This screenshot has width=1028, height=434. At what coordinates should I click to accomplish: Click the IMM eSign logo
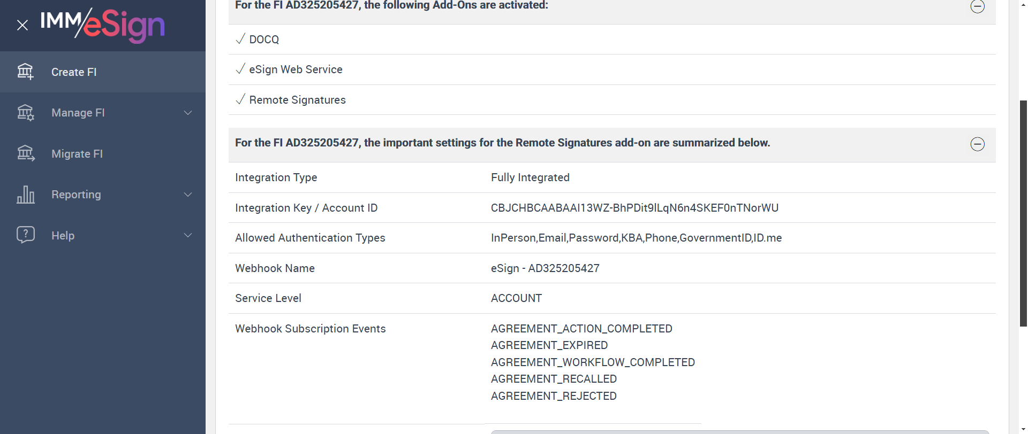(x=102, y=25)
